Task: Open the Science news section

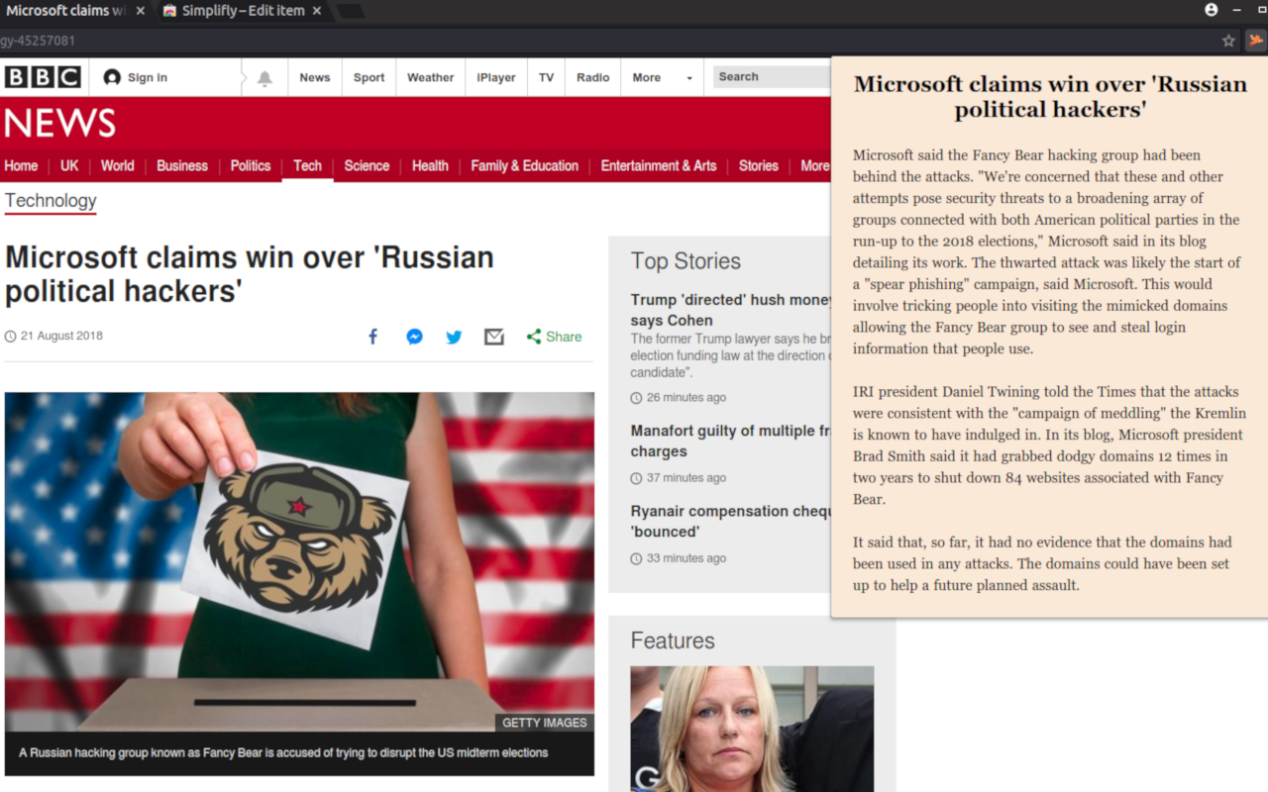Action: tap(367, 165)
